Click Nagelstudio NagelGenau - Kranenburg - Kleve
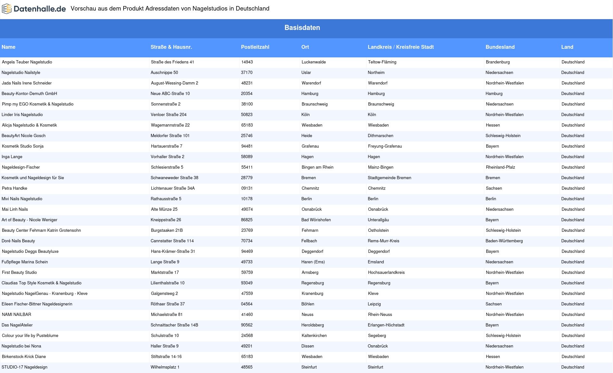 tap(45, 294)
